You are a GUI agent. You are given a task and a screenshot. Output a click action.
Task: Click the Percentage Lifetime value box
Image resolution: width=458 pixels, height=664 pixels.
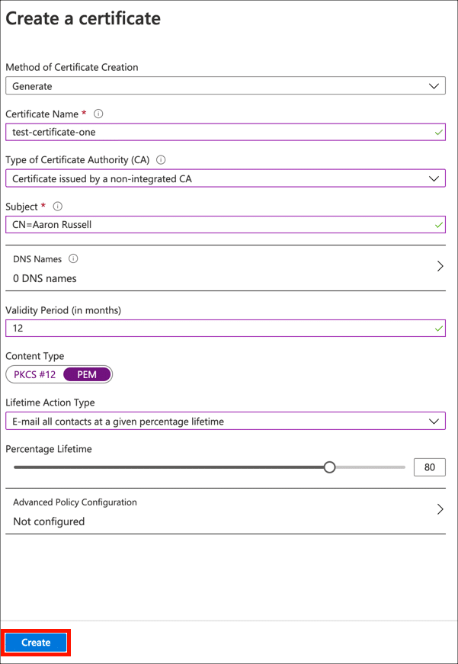[x=429, y=467]
